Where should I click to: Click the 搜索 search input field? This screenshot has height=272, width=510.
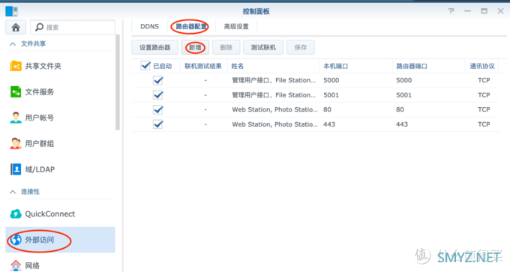[x=73, y=27]
